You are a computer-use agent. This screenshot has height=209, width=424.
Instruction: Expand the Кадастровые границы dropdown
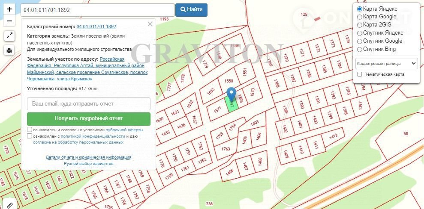click(386, 63)
